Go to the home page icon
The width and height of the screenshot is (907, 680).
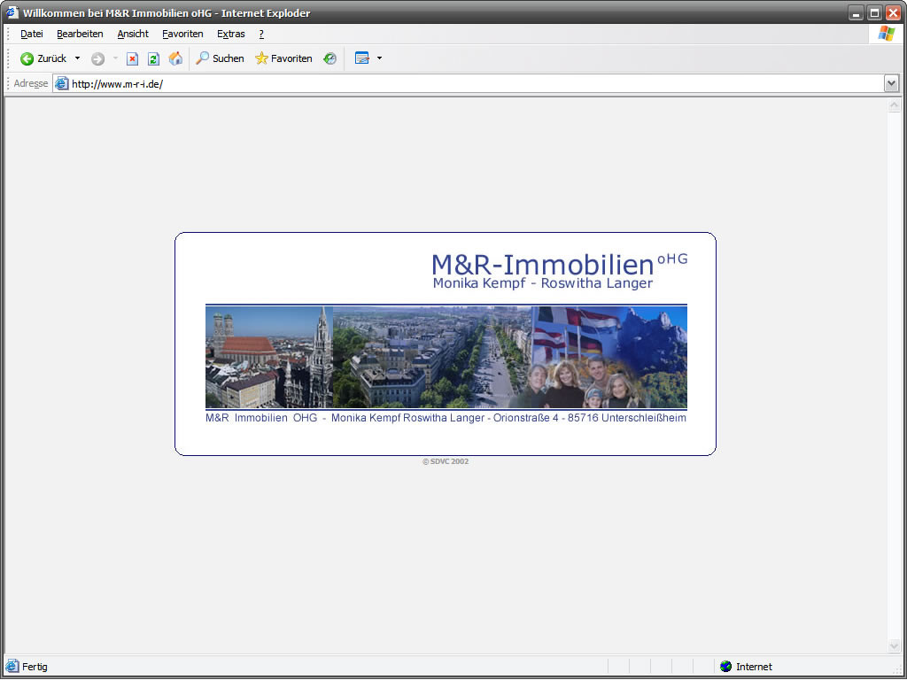[x=175, y=58]
